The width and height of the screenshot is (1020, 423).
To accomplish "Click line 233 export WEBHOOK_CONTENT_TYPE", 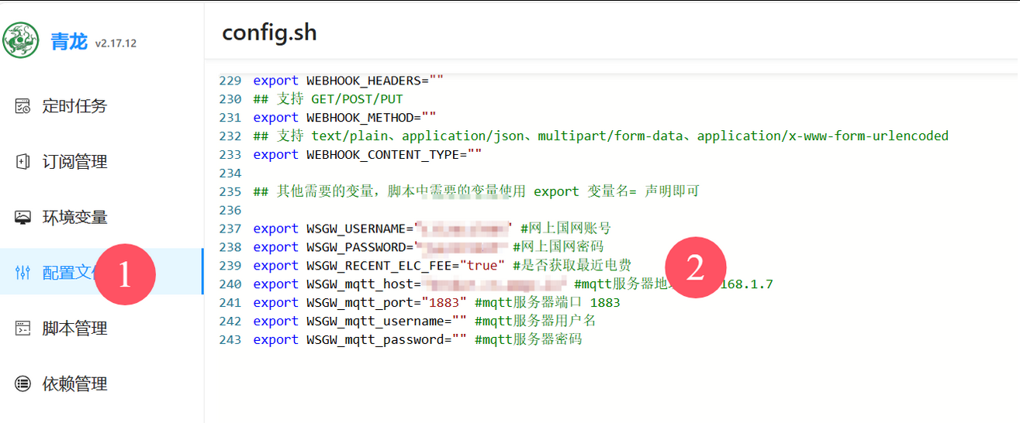I will tap(367, 155).
